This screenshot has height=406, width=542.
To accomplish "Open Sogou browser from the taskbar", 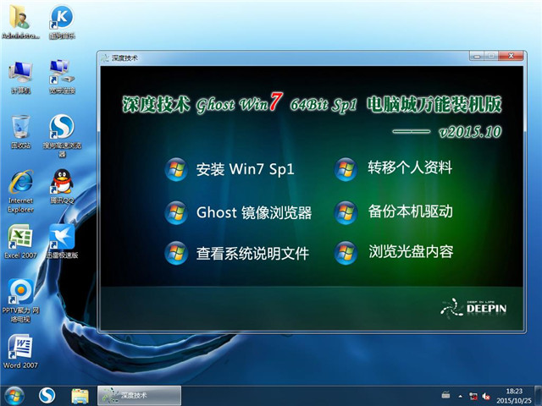I will pyautogui.click(x=47, y=396).
